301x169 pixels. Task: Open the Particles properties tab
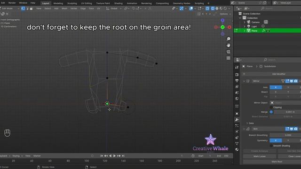pyautogui.click(x=237, y=125)
